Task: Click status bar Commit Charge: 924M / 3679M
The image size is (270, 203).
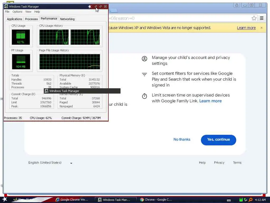Action: click(x=81, y=118)
